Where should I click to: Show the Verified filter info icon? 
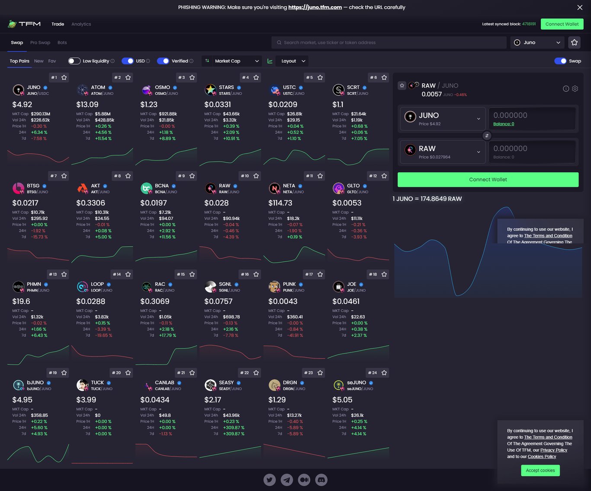click(x=191, y=61)
